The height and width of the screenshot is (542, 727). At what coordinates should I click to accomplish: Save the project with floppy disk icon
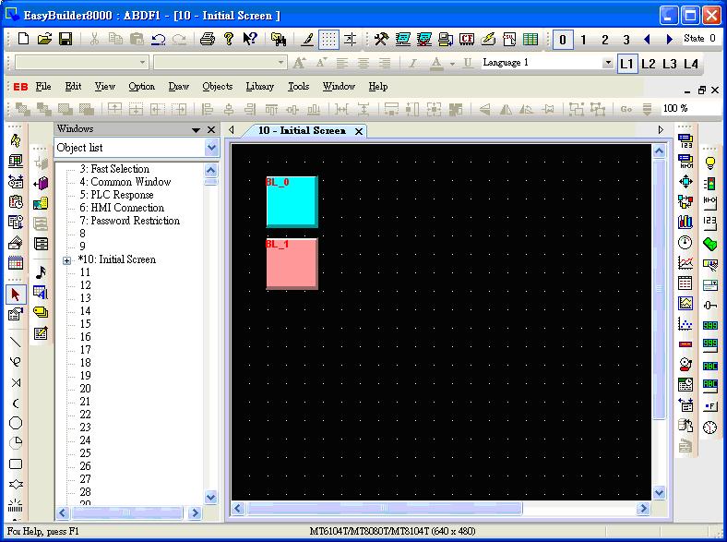(x=66, y=39)
